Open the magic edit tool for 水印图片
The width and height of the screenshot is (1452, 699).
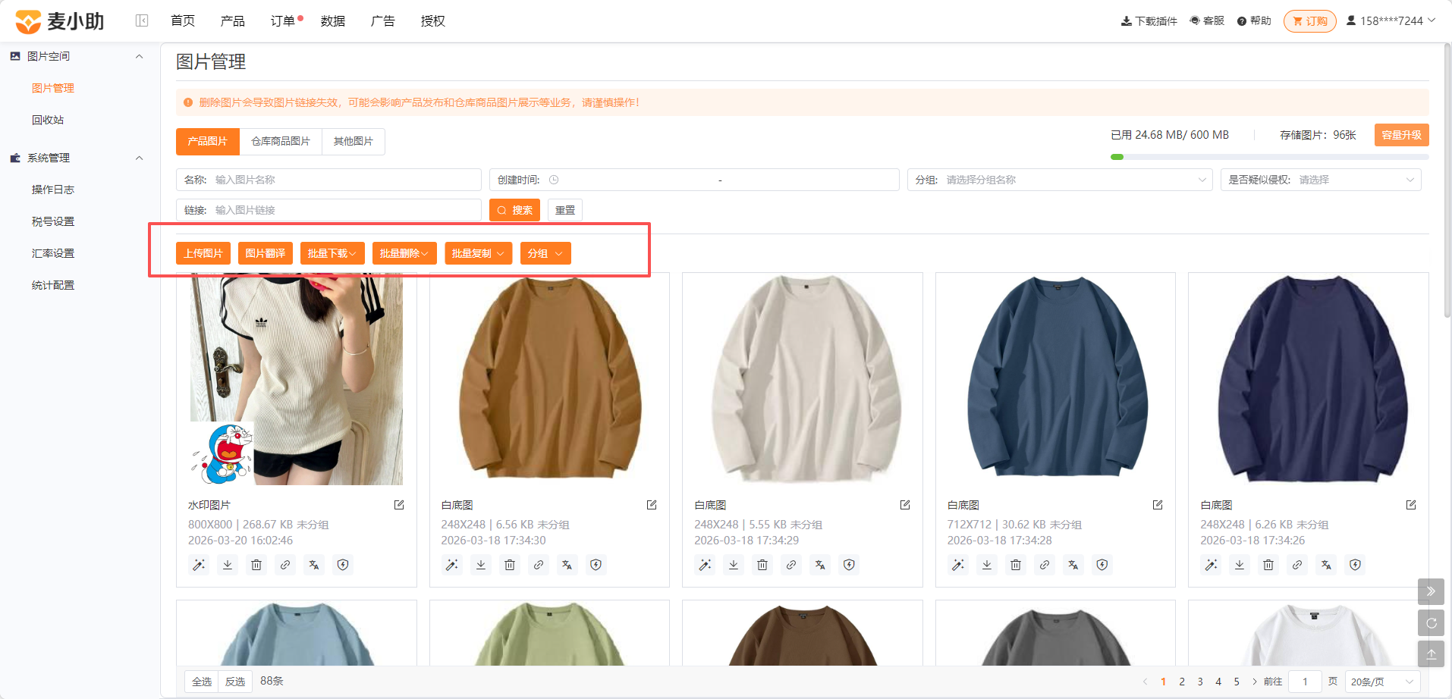click(x=199, y=565)
